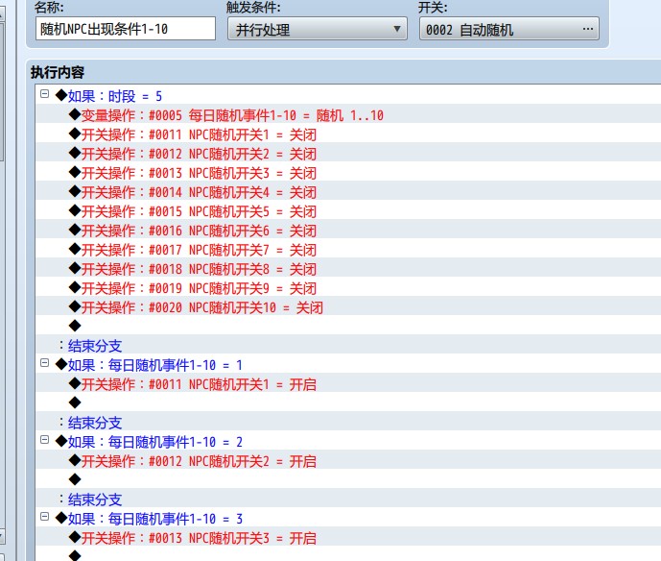Select line #0014 NPC随机开关4 = 关闭

(348, 192)
